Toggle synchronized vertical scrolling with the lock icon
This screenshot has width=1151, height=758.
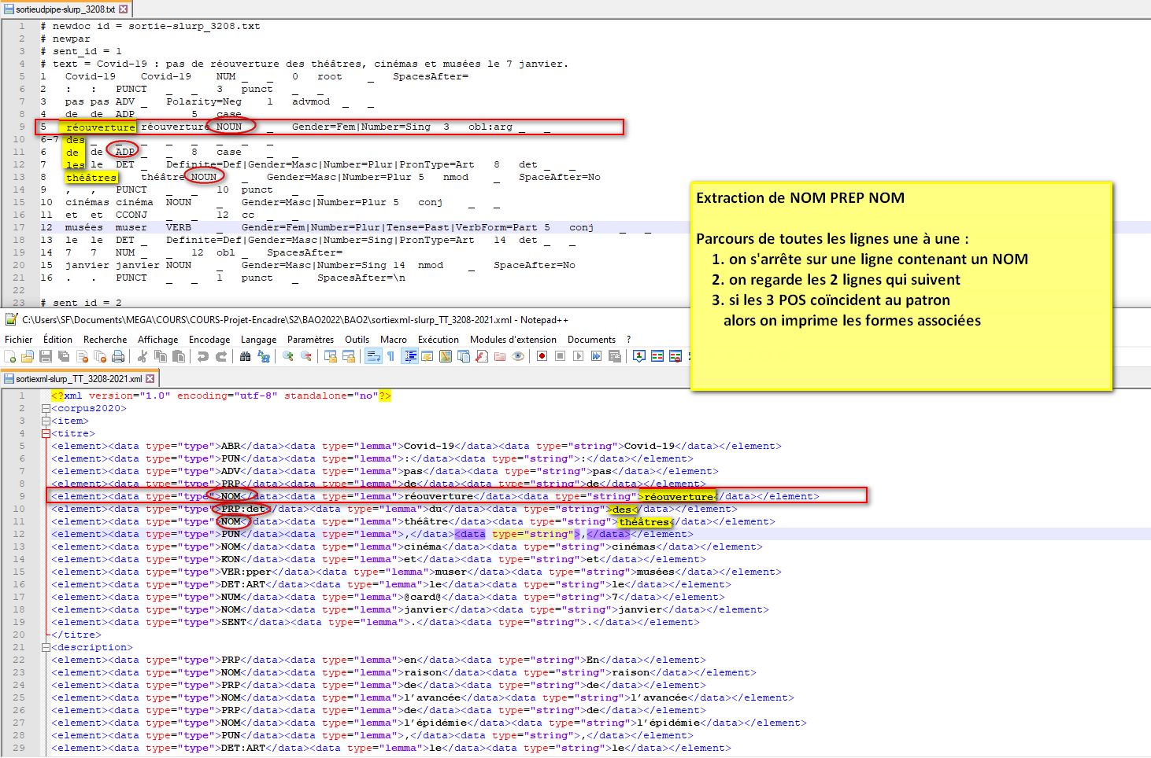[x=331, y=356]
